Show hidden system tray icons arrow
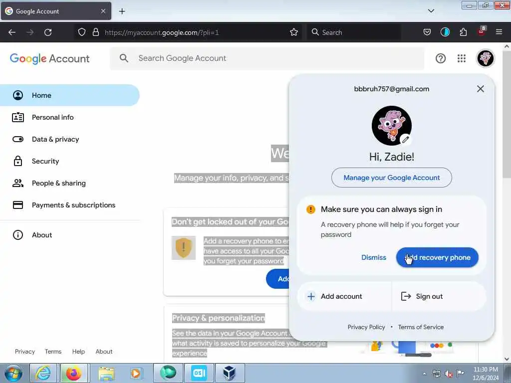 coord(424,374)
